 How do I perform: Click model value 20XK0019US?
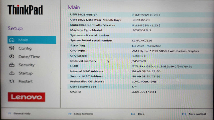142,30
